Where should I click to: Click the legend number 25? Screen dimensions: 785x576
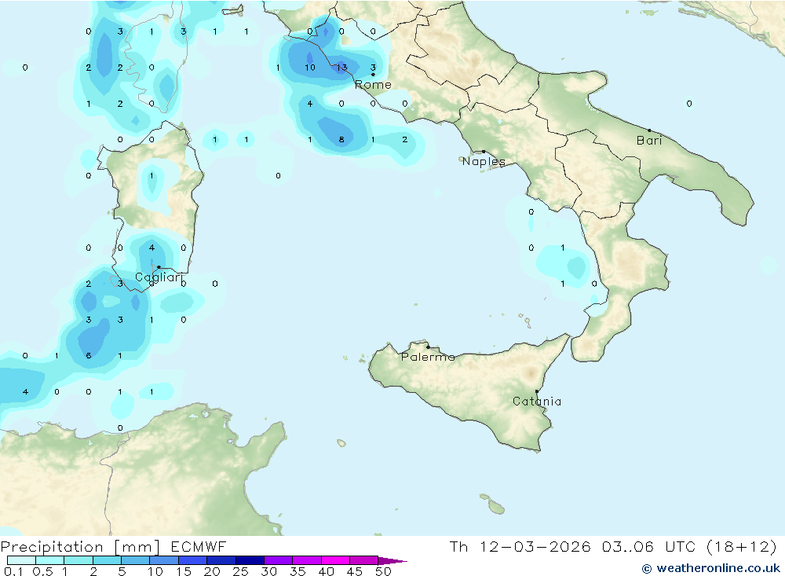coord(240,571)
